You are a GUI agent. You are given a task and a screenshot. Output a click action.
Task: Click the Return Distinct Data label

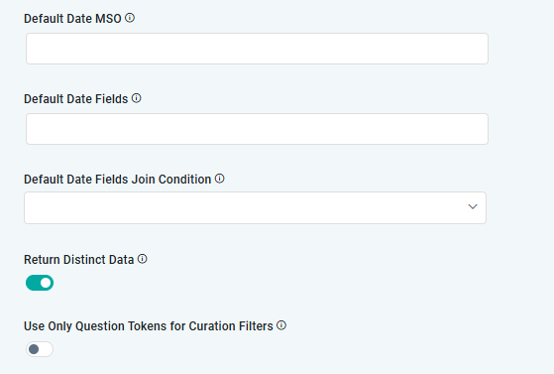click(79, 260)
